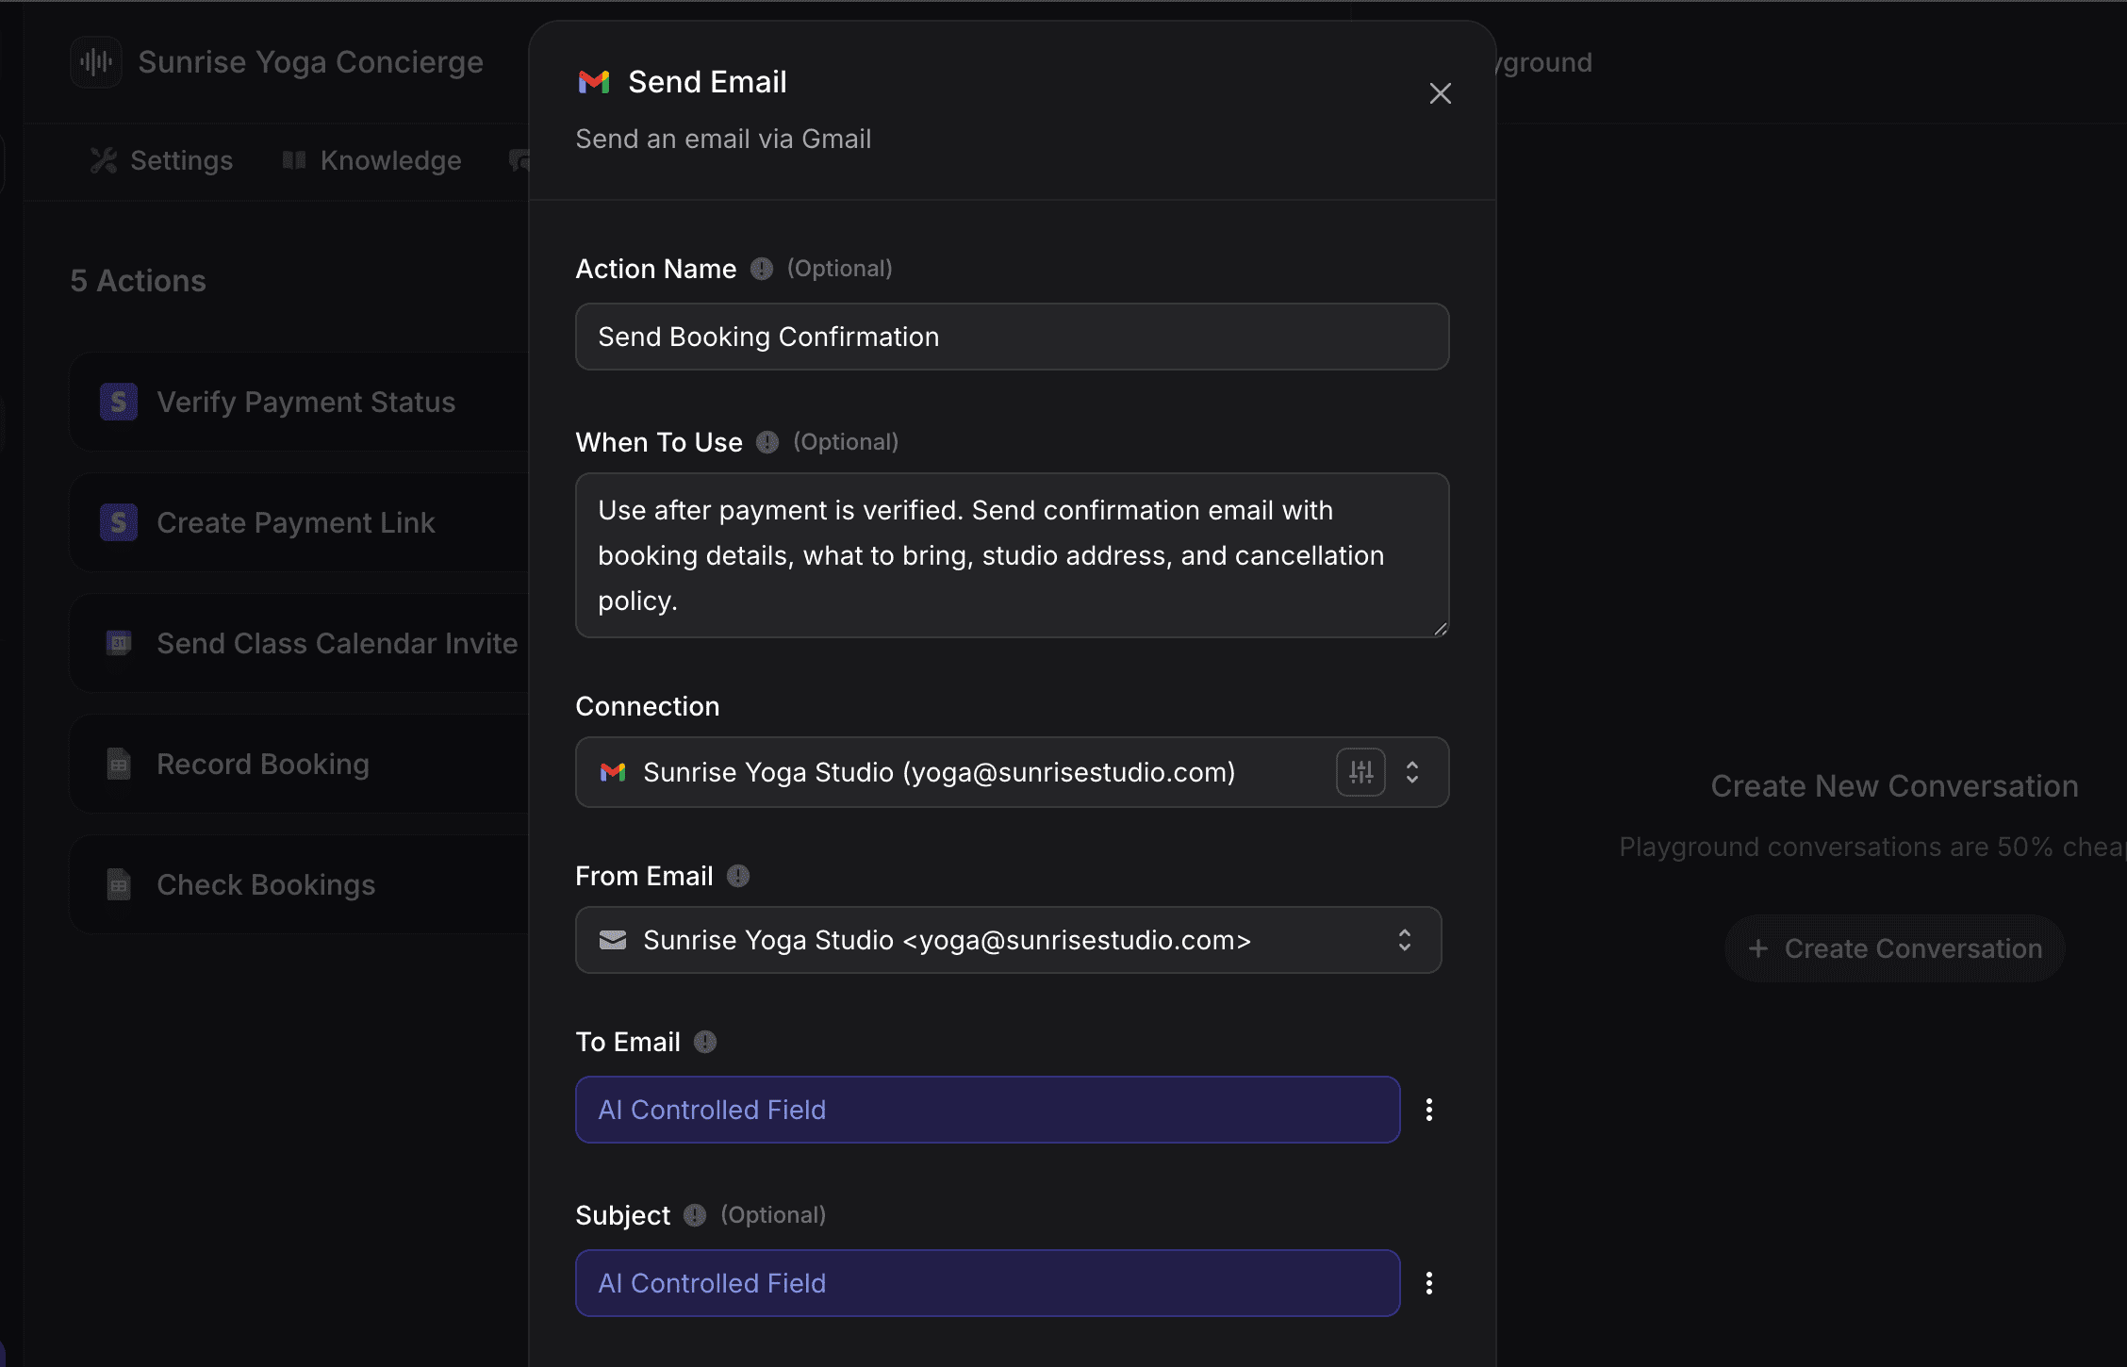Open three-dot menu for To Email field

coord(1429,1110)
